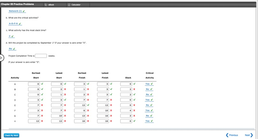Viewport: 258px width, 139px height.
Task: Click Slack field for activity A
Action: (126, 84)
